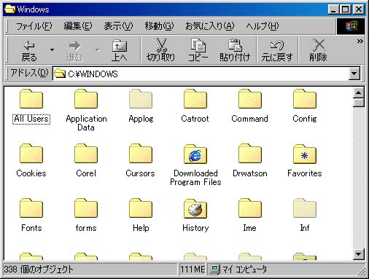This screenshot has height=279, width=369.
Task: Show more toolbar buttons via chevron
Action: tap(360, 41)
